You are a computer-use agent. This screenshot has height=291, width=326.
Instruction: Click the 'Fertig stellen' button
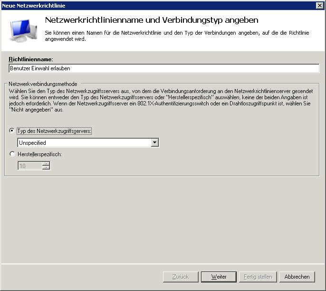click(258, 277)
